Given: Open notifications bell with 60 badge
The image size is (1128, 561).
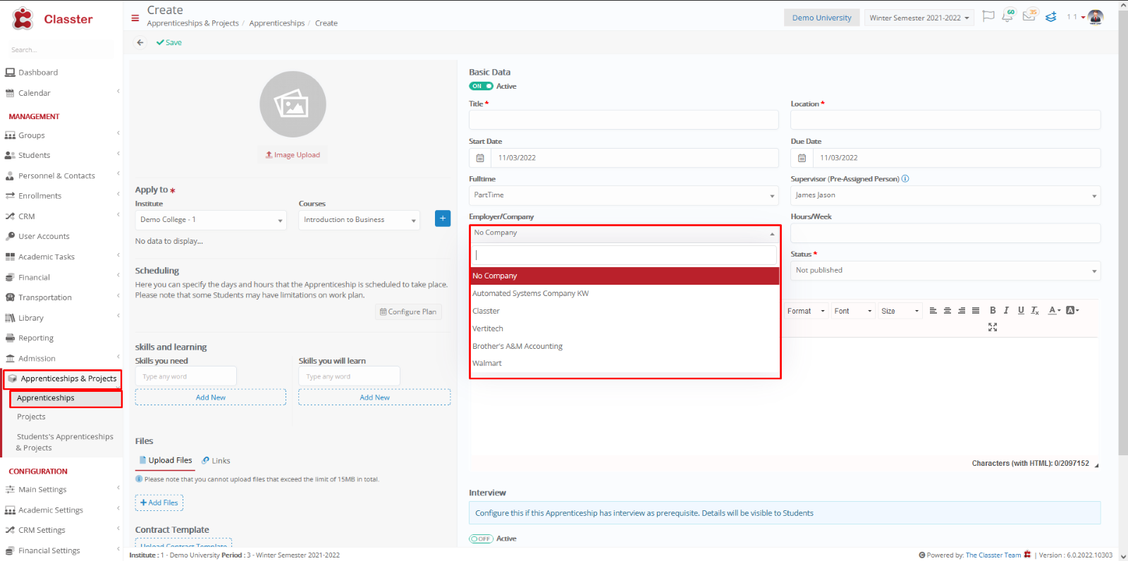Looking at the screenshot, I should click(x=1008, y=16).
